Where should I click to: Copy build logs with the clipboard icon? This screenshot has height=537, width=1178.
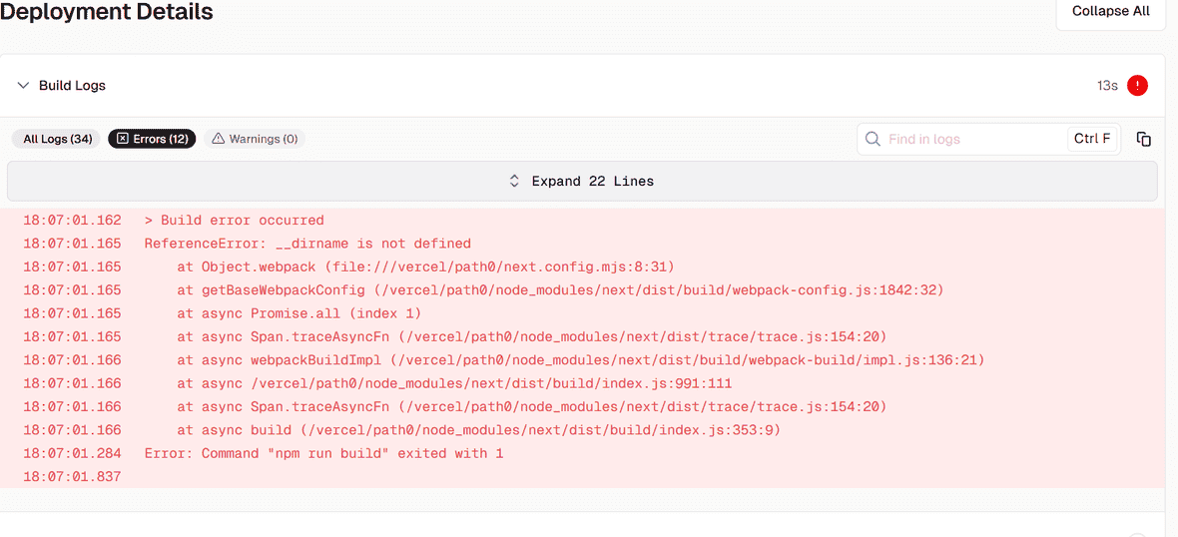point(1144,139)
